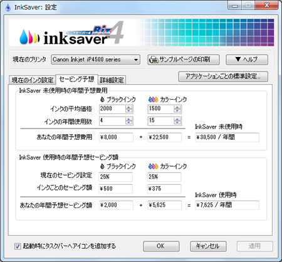This screenshot has width=282, height=262.
Task: Decrease black ink yearly usage count
Action: point(129,123)
